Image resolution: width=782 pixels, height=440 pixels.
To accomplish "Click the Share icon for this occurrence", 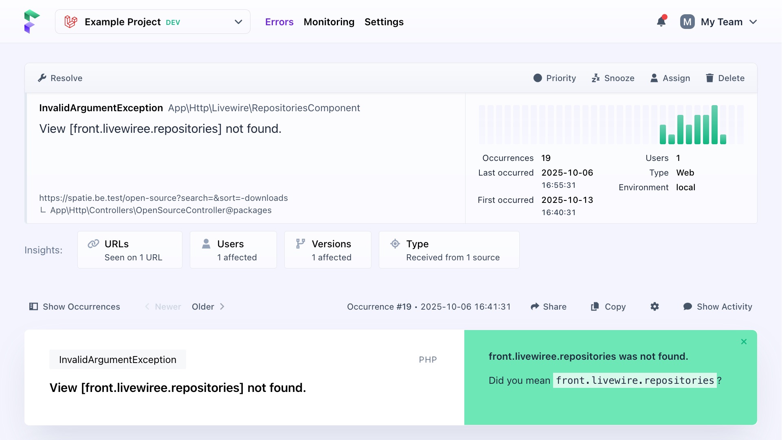I will [536, 306].
